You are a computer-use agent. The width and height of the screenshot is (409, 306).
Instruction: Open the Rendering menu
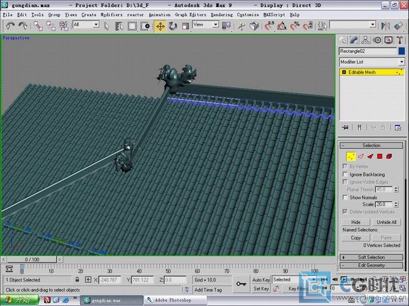click(221, 15)
